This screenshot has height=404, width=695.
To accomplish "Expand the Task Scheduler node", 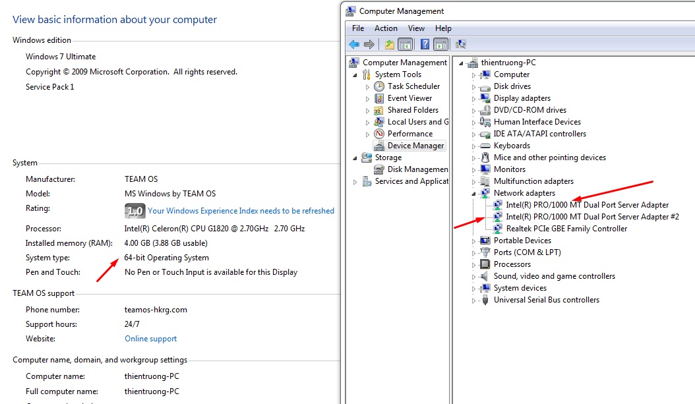I will click(x=367, y=87).
